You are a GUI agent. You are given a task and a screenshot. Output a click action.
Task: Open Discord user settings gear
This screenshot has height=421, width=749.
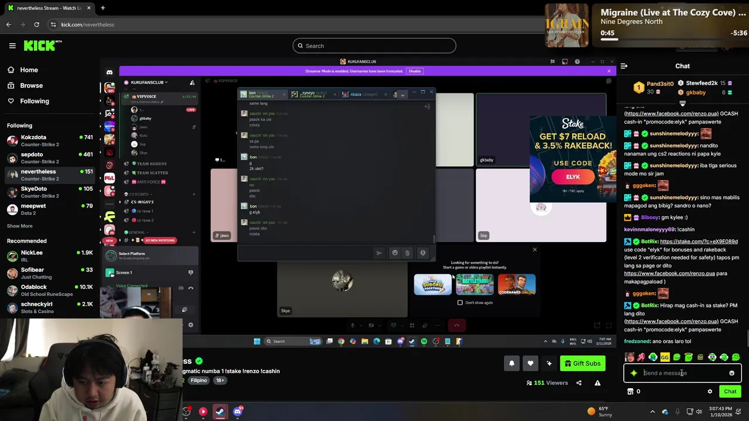click(x=190, y=325)
